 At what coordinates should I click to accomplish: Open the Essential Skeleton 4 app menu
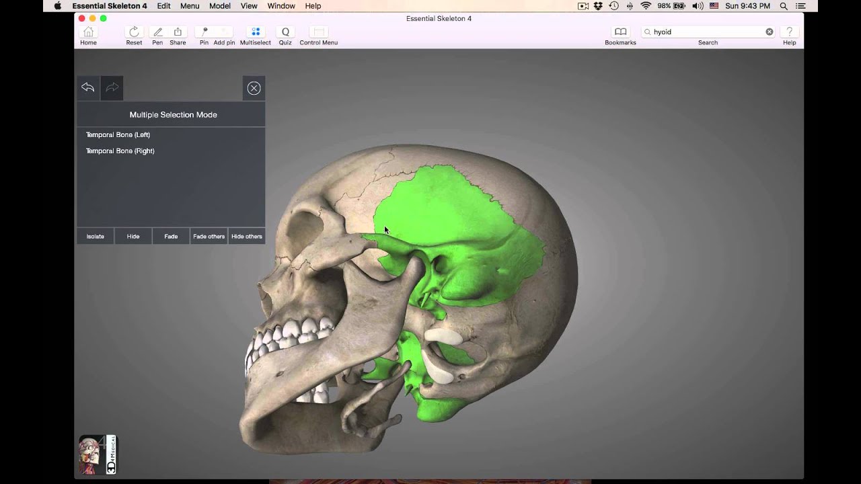(x=110, y=6)
